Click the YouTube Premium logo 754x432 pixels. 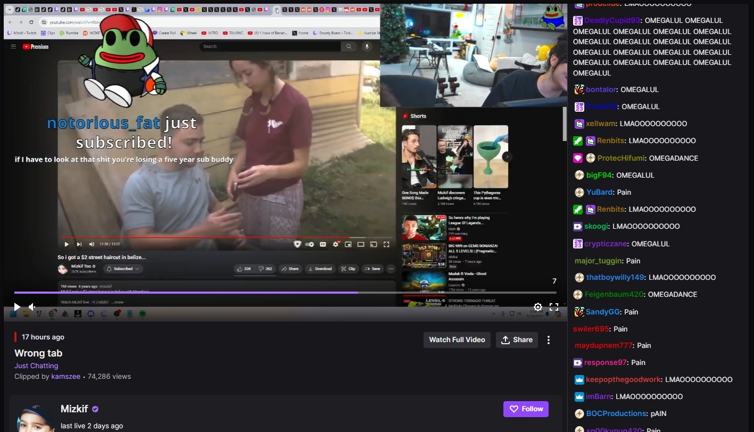(35, 47)
